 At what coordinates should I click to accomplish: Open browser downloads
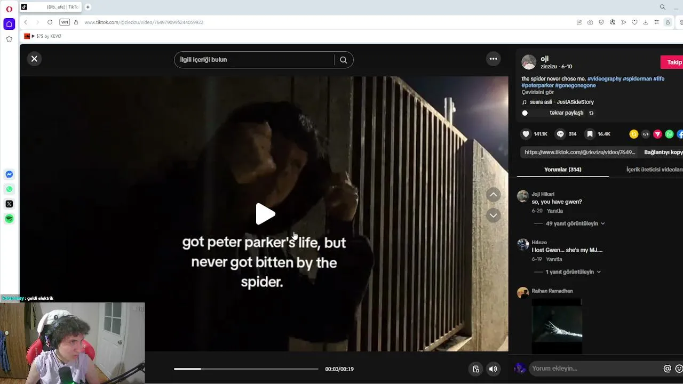(646, 22)
